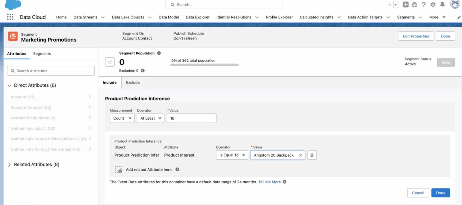Switch to the Include tab
Image resolution: width=462 pixels, height=205 pixels.
click(x=110, y=82)
